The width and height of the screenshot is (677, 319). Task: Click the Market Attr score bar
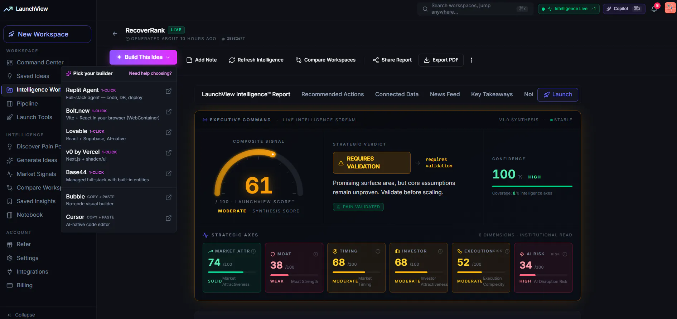tap(232, 272)
